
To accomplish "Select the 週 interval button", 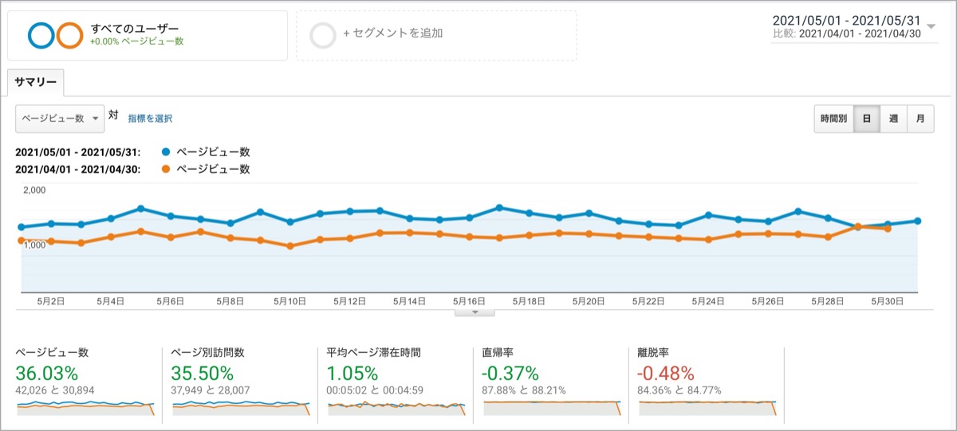I will [893, 119].
